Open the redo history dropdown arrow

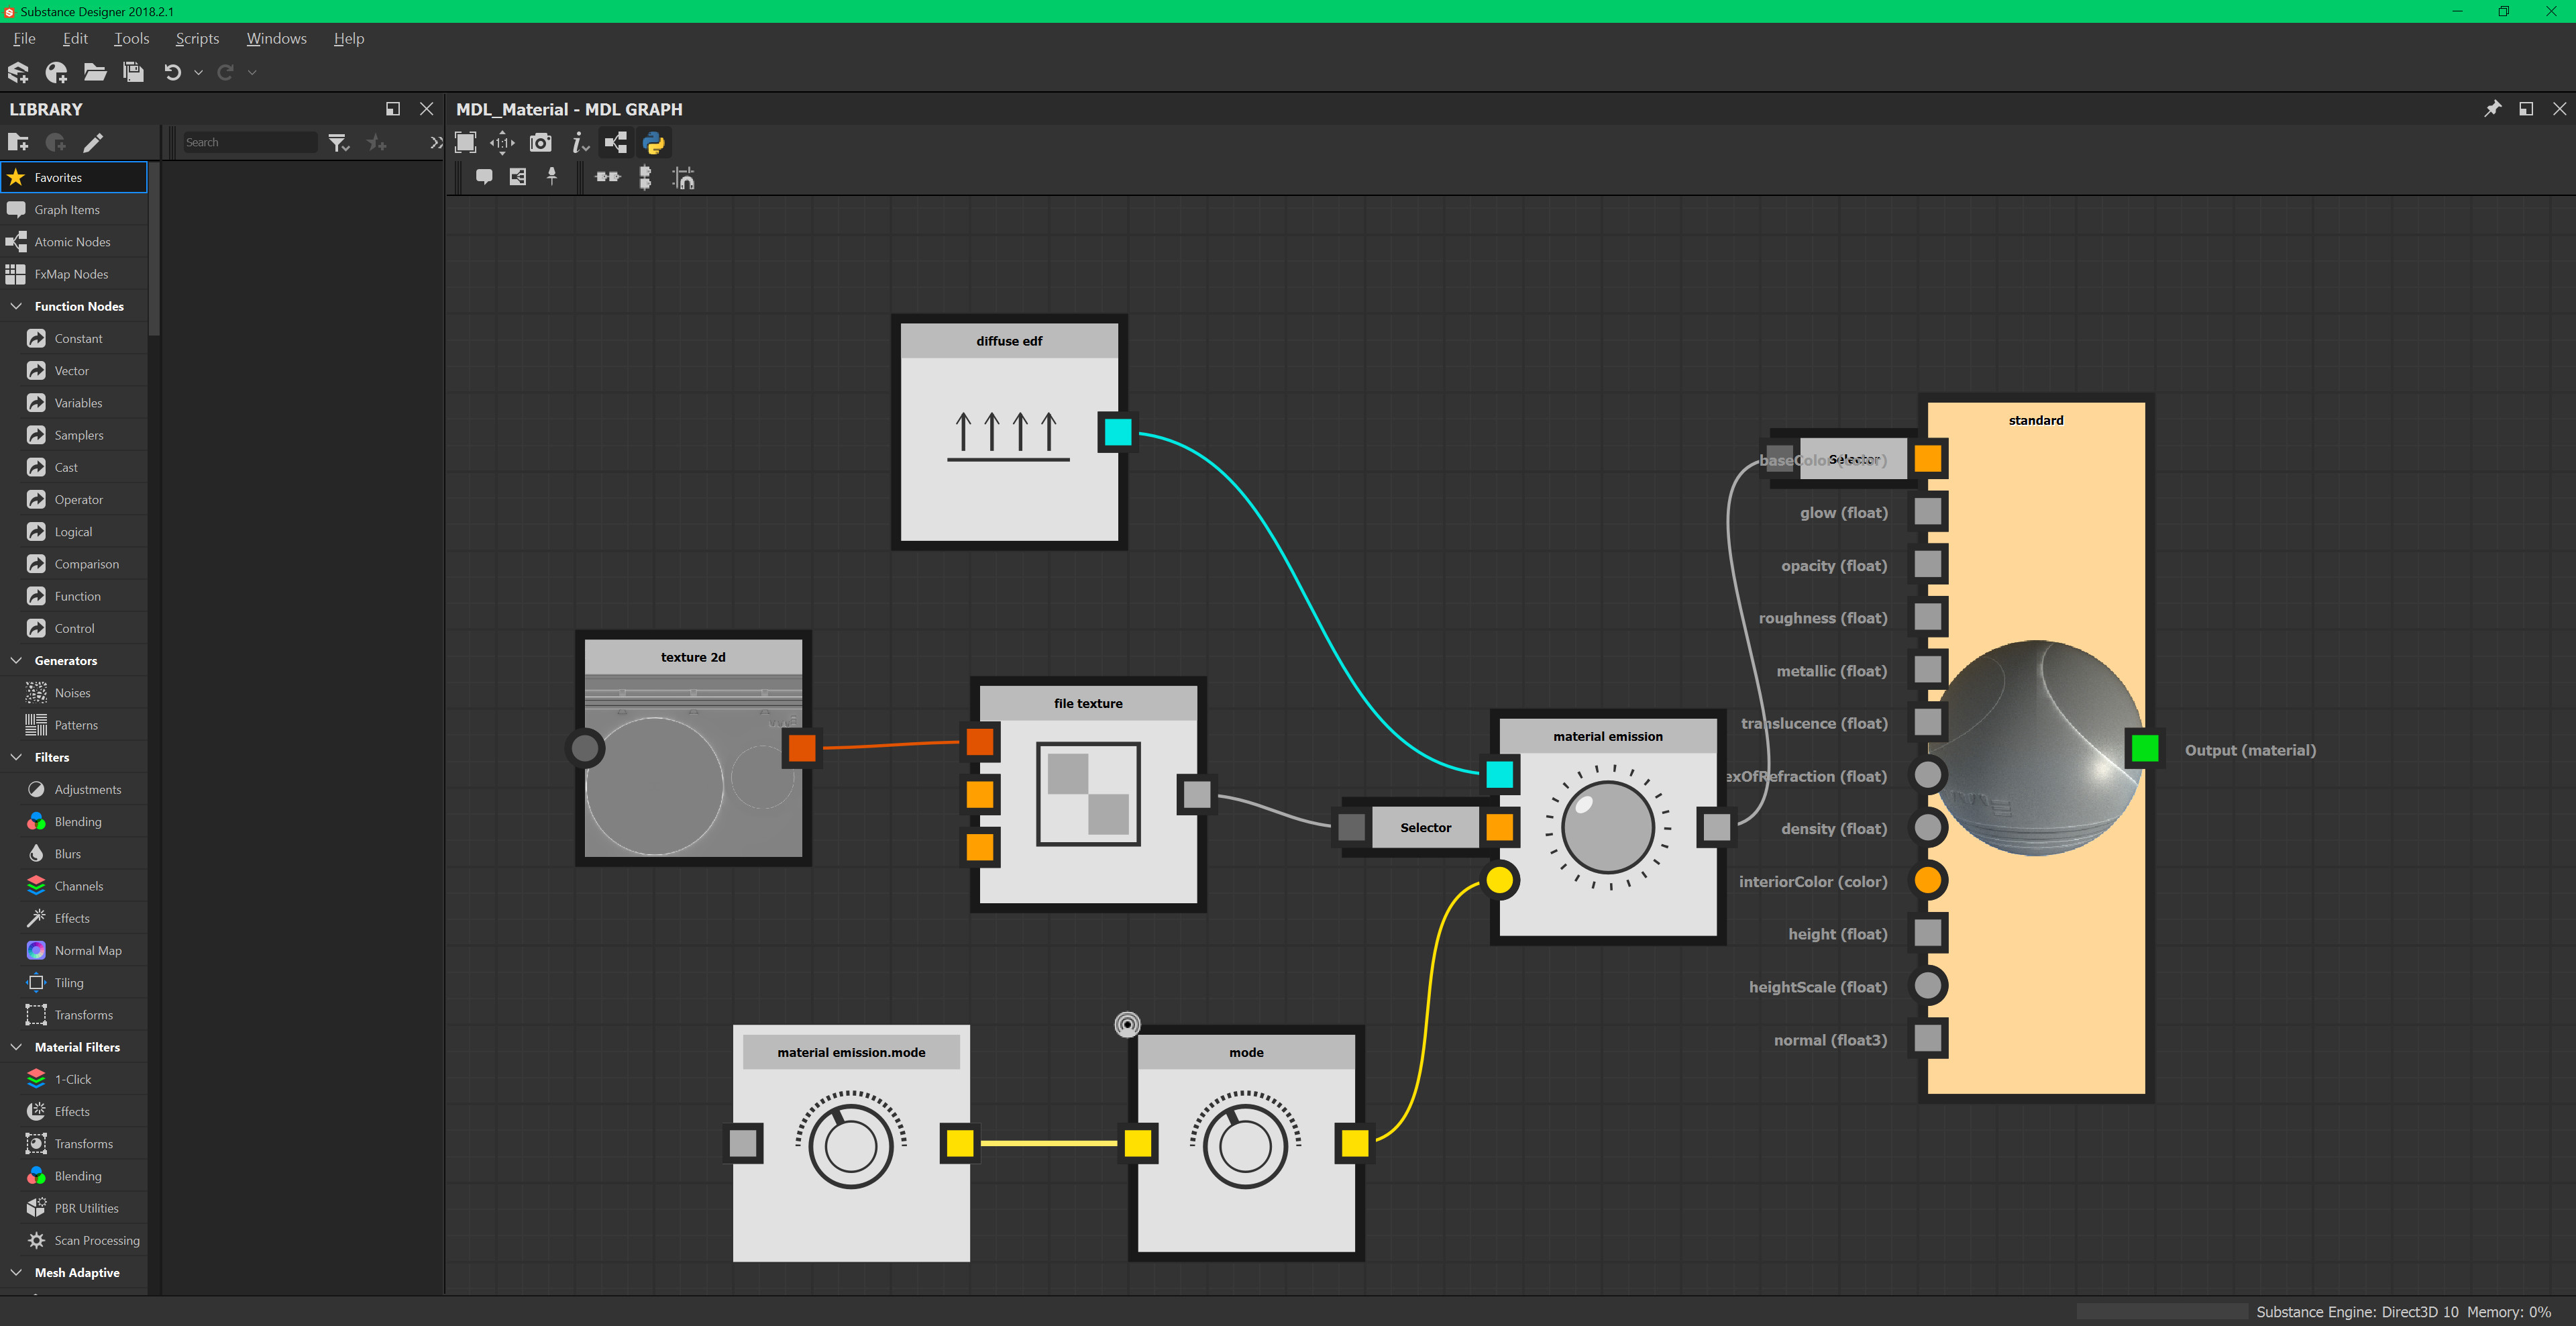[x=252, y=72]
